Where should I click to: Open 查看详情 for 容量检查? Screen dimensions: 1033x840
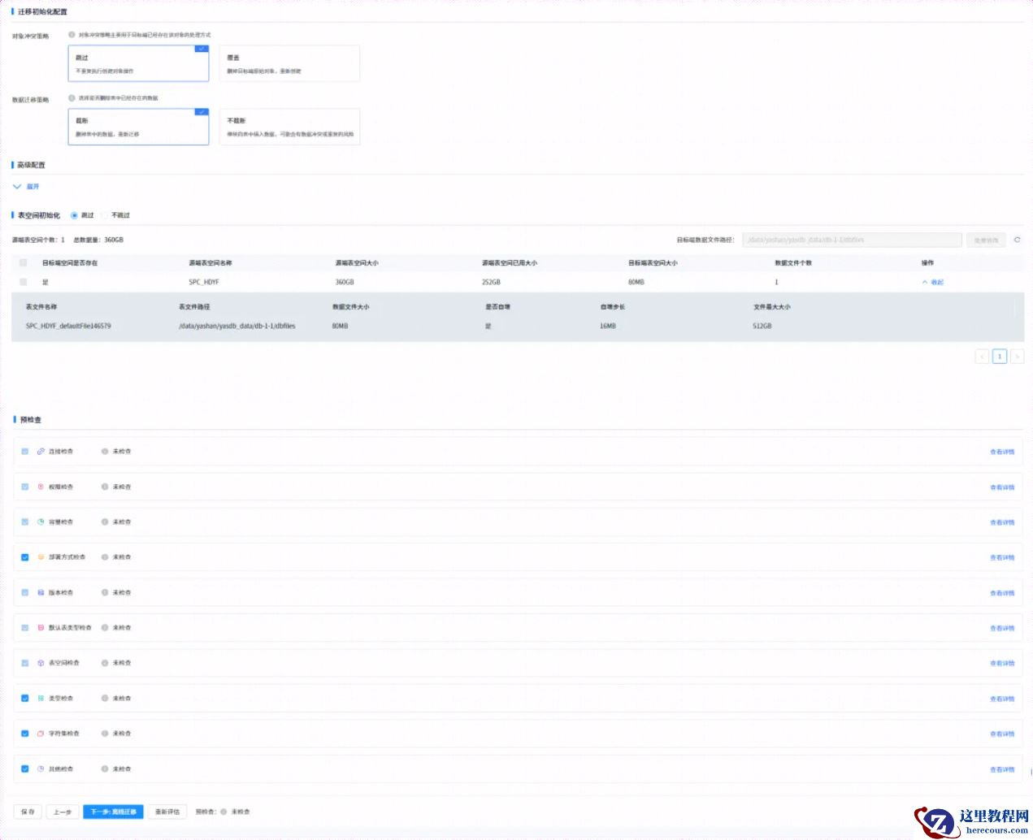point(1002,522)
